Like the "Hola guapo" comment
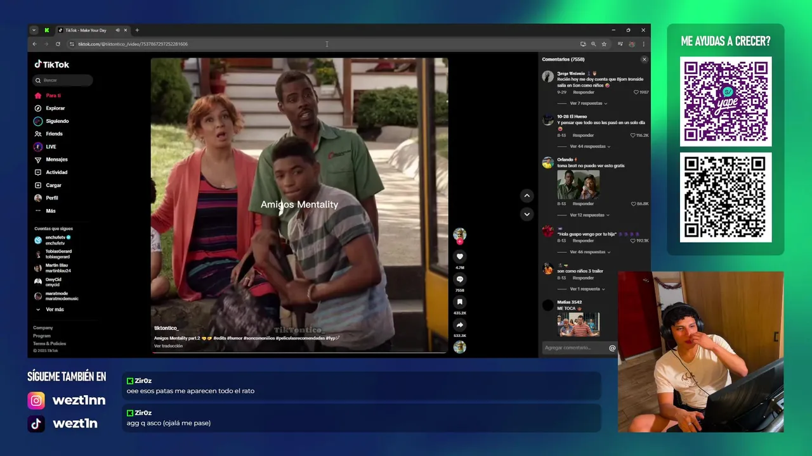Screen dimensions: 812x456 [633, 241]
